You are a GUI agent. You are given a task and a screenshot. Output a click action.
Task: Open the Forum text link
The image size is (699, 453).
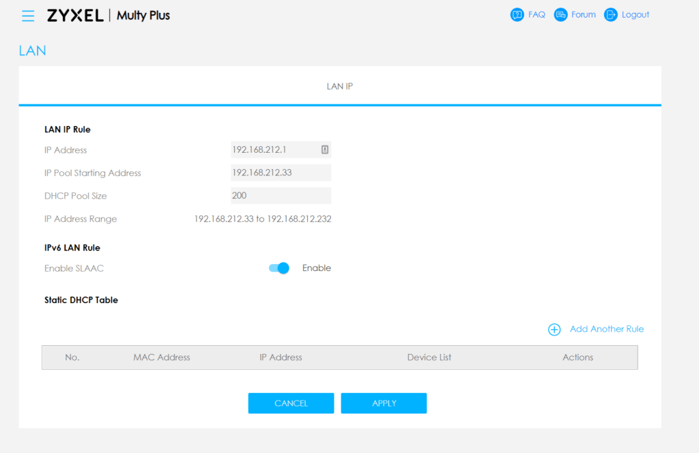click(583, 15)
